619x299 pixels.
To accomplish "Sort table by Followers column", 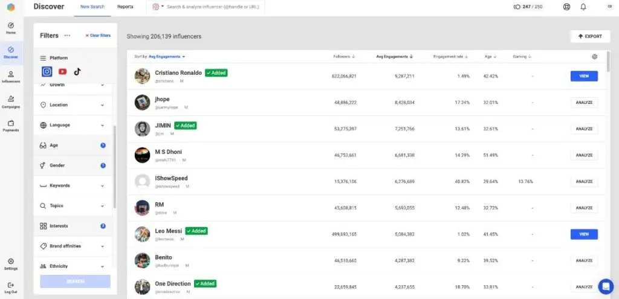I will 344,57.
